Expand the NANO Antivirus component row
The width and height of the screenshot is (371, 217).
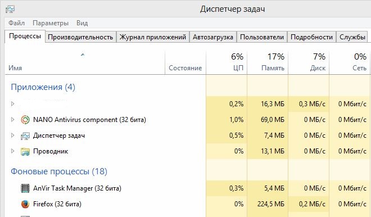tap(13, 120)
